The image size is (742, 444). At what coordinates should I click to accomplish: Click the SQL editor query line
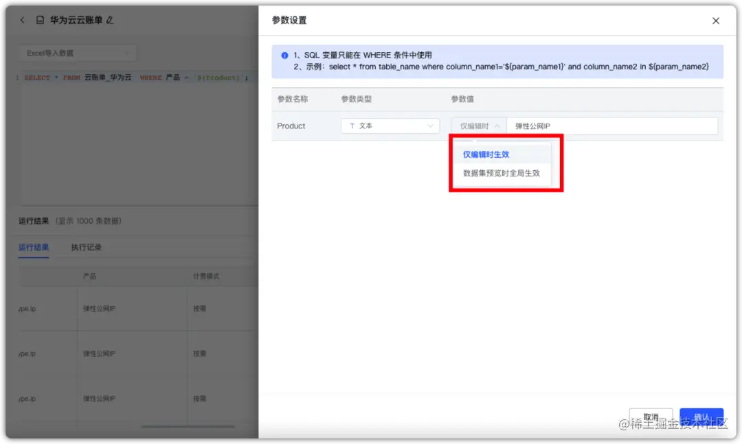click(136, 77)
